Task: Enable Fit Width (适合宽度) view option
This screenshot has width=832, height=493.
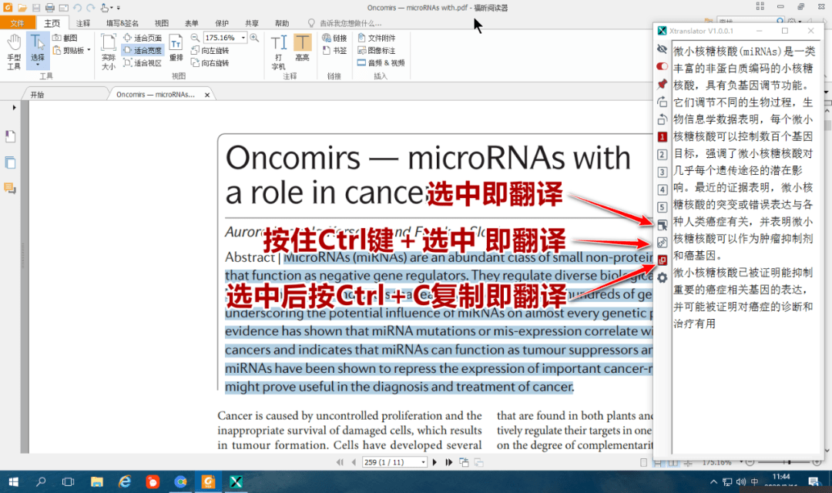Action: tap(143, 50)
